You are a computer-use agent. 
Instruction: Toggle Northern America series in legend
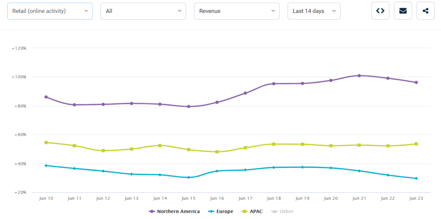click(x=174, y=211)
